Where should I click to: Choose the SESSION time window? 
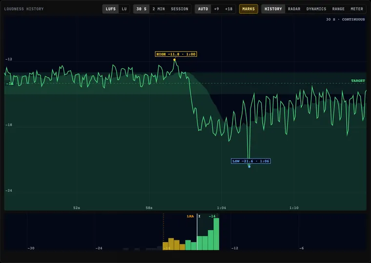click(180, 9)
